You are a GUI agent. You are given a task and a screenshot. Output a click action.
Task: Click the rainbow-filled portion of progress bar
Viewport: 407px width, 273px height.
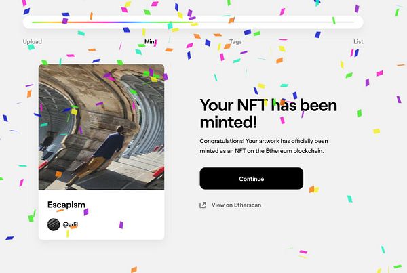coord(113,22)
